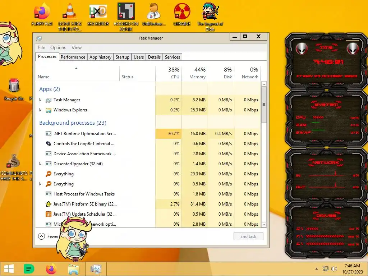Click the .NET Runtime Optimization process icon
The height and width of the screenshot is (276, 368).
(49, 134)
